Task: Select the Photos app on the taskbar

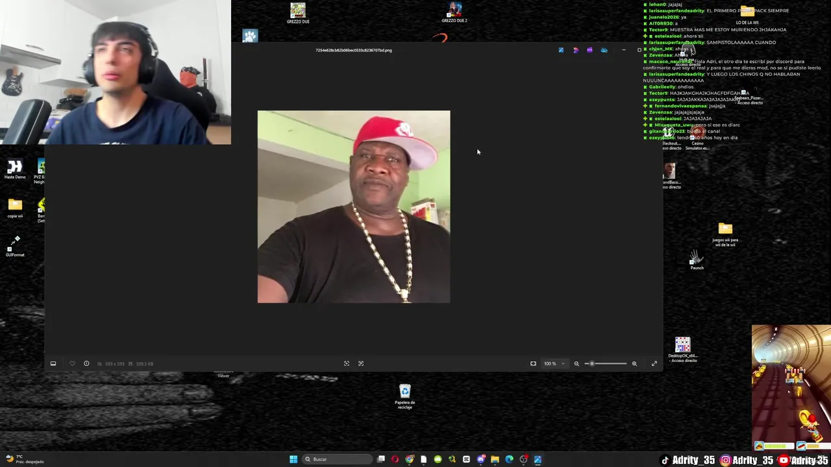Action: coord(538,459)
